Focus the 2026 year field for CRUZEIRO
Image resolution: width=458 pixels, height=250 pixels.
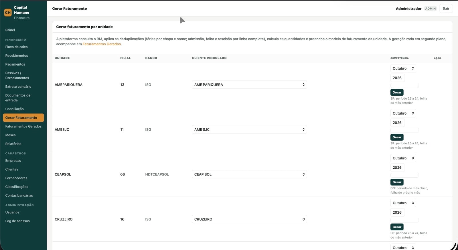pyautogui.click(x=397, y=212)
